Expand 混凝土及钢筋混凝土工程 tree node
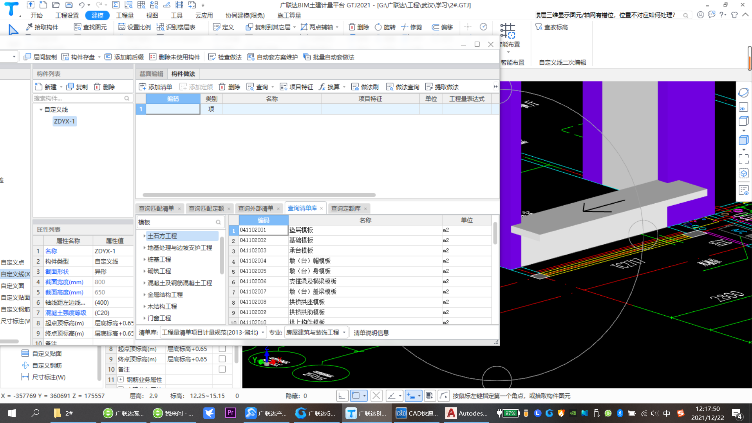This screenshot has width=752, height=423. coord(144,283)
